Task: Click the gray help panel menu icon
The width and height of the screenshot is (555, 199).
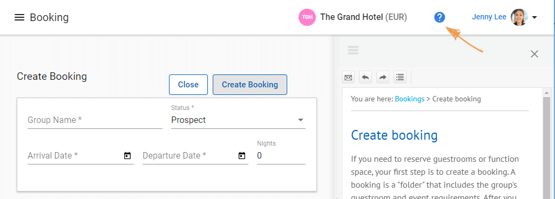Action: (x=353, y=50)
